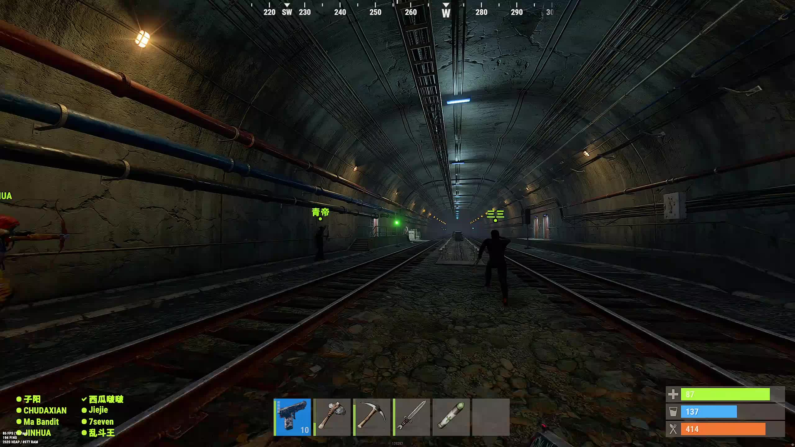The width and height of the screenshot is (795, 447).
Task: Click team member 7seven's status dot
Action: [x=84, y=422]
